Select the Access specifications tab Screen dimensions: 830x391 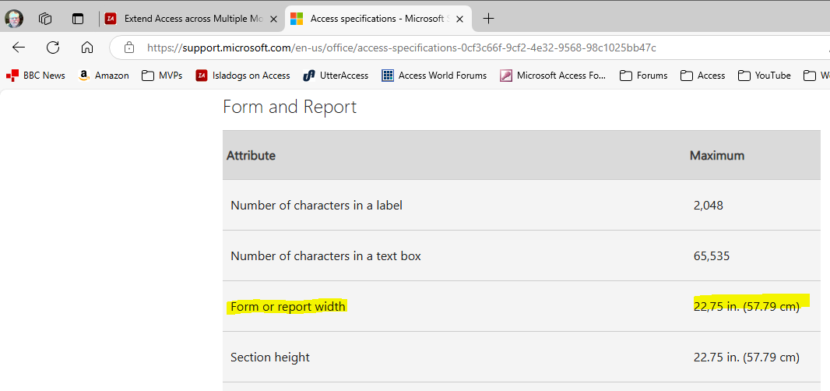[378, 19]
